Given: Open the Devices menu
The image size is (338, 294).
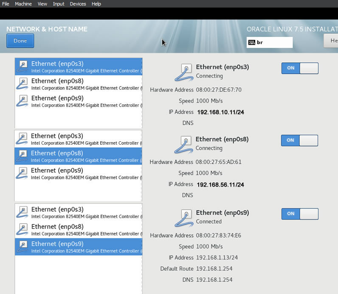Looking at the screenshot, I should 78,4.
